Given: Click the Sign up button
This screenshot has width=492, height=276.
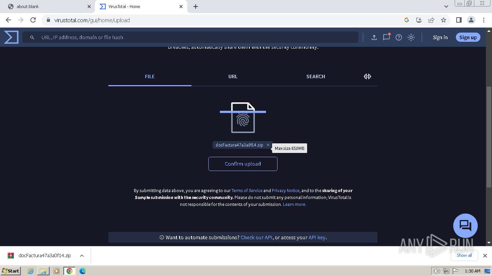Looking at the screenshot, I should [468, 37].
